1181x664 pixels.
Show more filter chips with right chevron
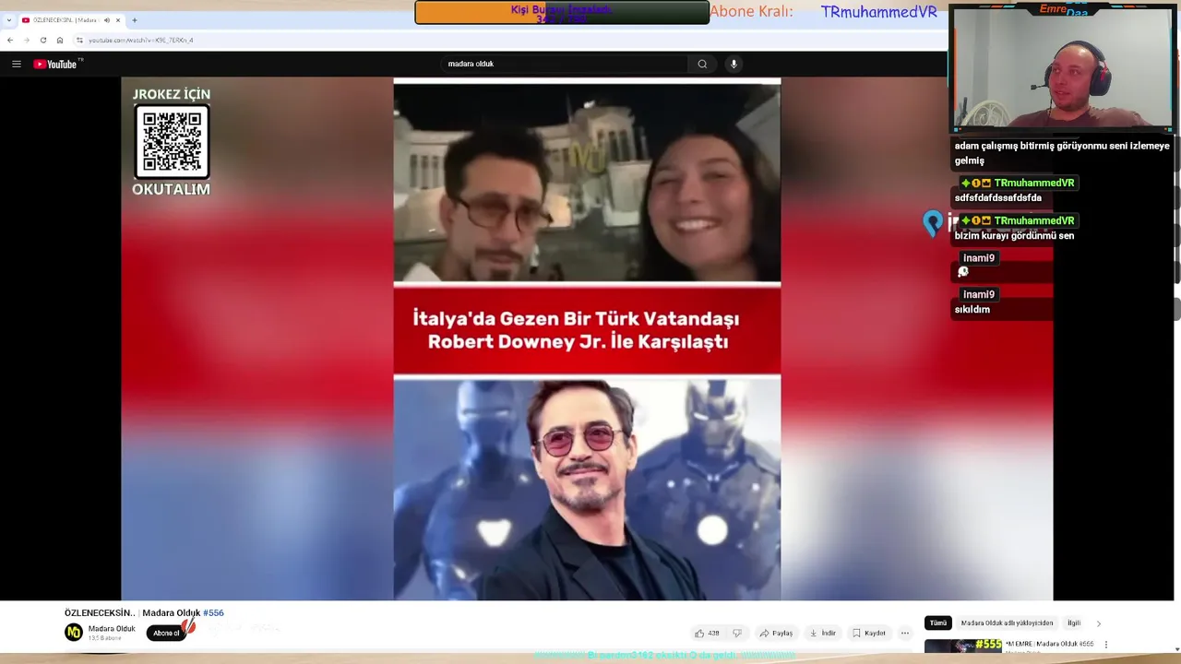(1098, 623)
